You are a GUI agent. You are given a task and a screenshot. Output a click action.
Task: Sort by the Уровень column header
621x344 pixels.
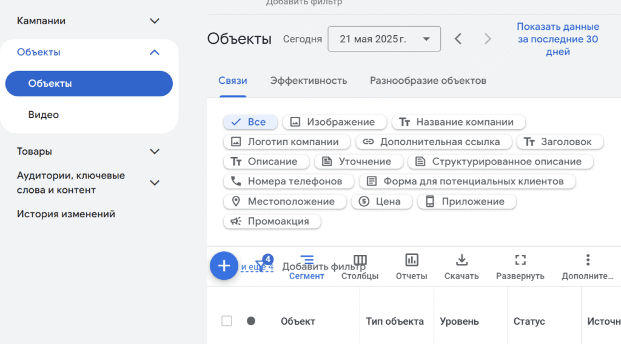tap(460, 322)
